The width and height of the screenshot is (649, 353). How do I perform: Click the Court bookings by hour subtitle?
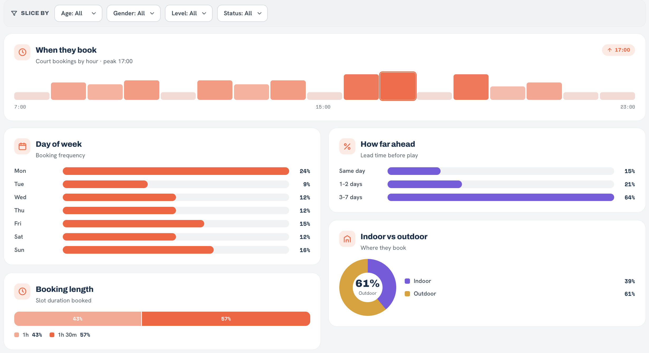click(x=84, y=61)
